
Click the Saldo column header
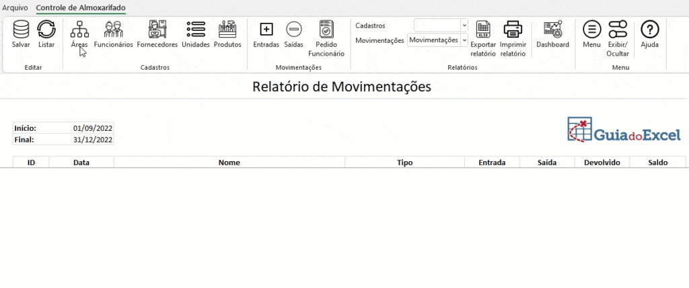tap(658, 162)
